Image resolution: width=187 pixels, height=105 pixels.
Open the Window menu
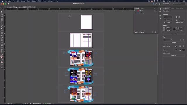51,1
